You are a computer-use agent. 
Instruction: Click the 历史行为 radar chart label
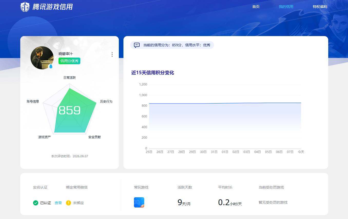106,102
